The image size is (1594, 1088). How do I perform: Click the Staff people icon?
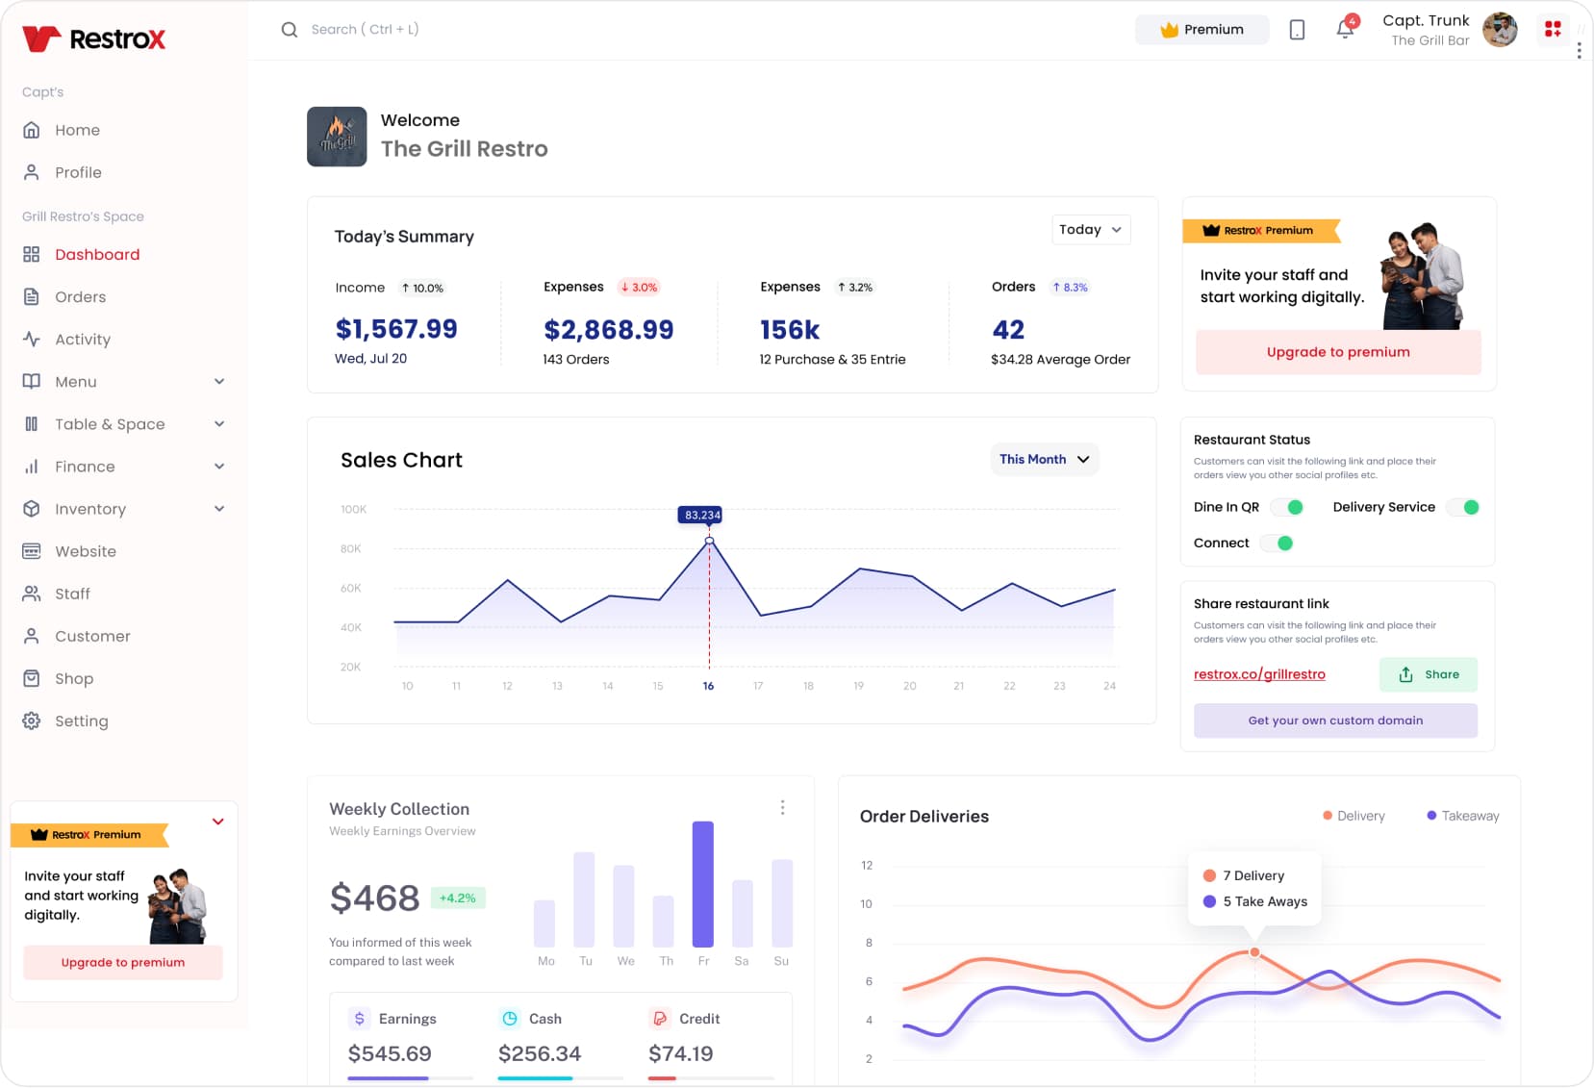coord(32,594)
